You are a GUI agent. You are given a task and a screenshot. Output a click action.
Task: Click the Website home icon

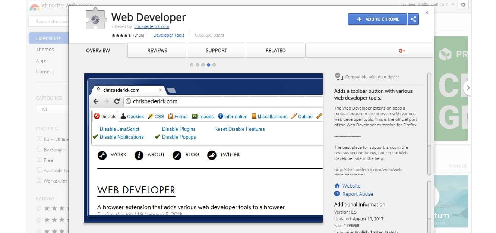point(337,186)
